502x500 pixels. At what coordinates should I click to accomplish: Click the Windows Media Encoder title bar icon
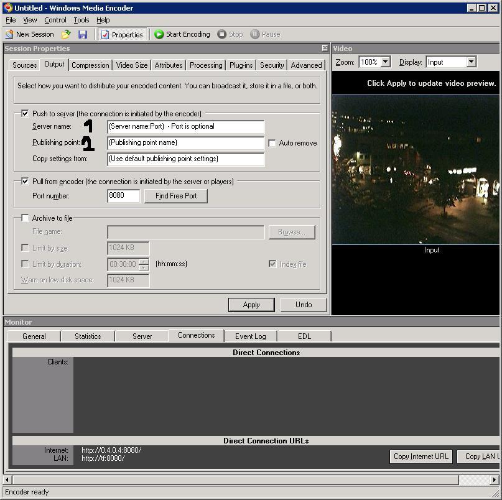[8, 7]
